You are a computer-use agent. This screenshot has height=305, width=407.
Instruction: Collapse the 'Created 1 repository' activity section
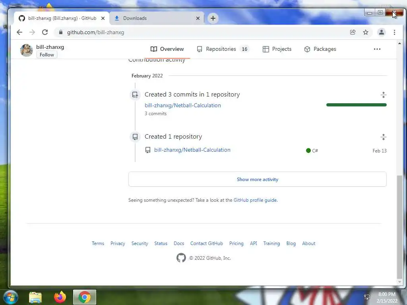[384, 137]
